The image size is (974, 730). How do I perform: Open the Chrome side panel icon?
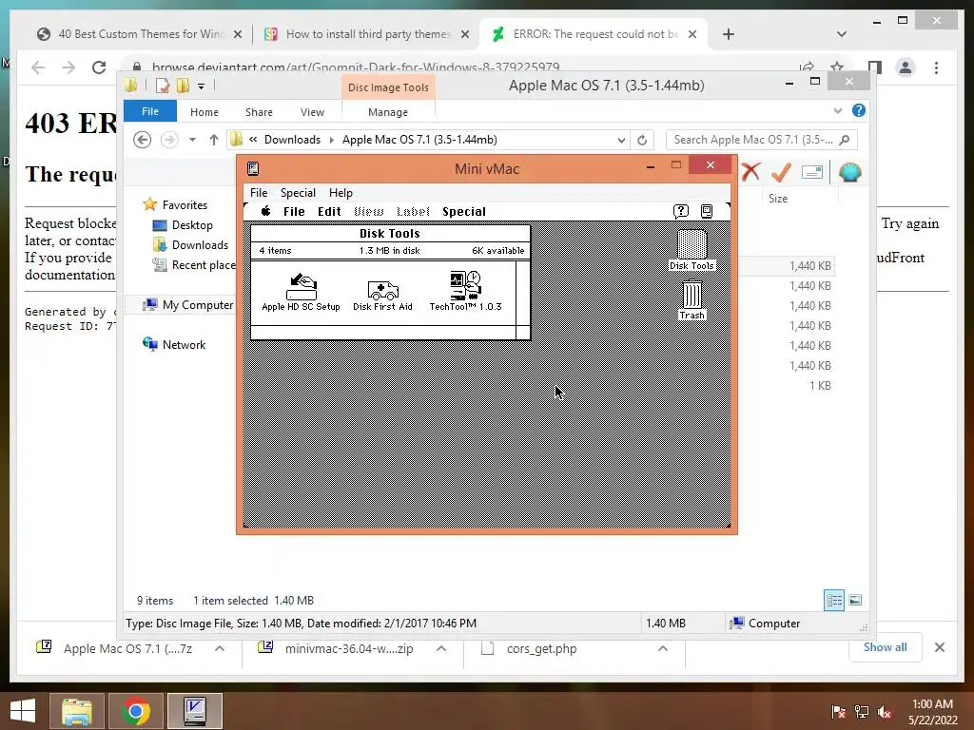pyautogui.click(x=875, y=67)
